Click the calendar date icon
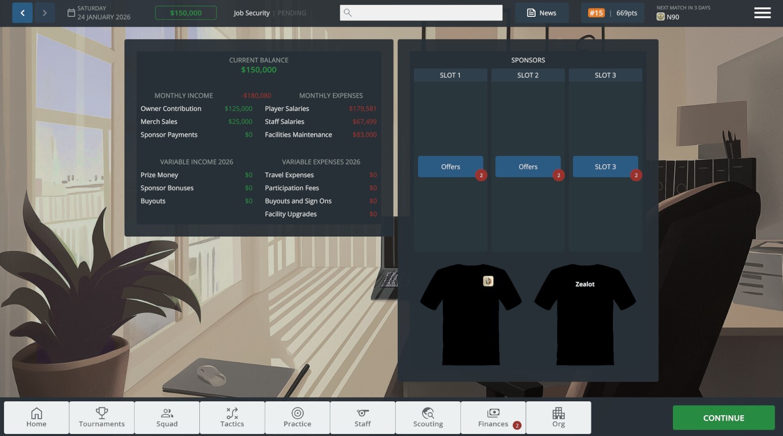 (71, 13)
